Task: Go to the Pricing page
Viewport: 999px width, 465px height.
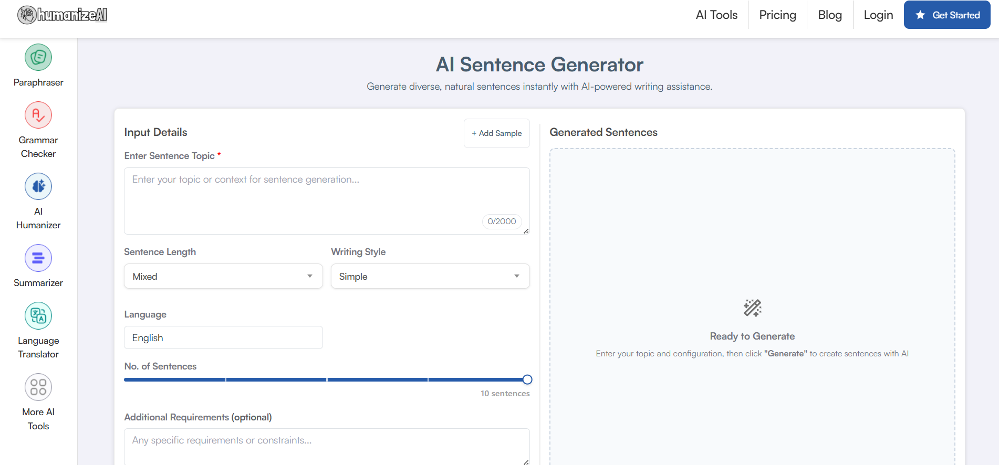Action: 777,15
